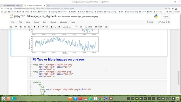Click the Python 3 kernel status circle
Image resolution: width=181 pixels, height=102 pixels.
click(x=169, y=22)
